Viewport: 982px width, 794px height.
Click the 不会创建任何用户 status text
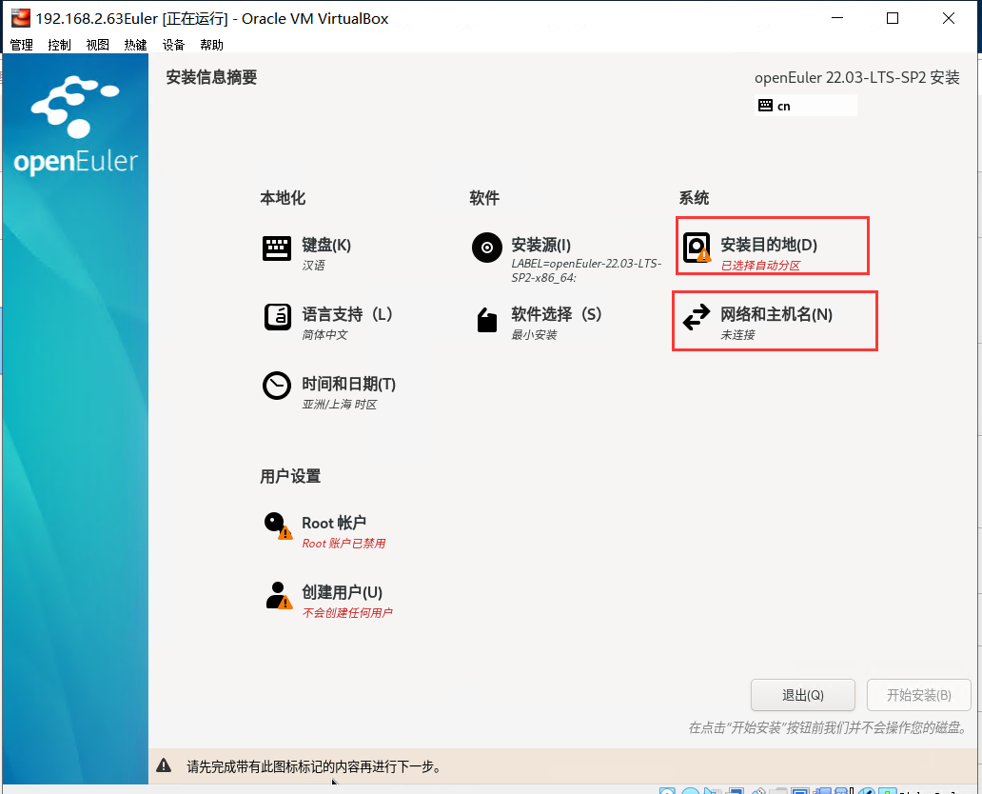[347, 613]
